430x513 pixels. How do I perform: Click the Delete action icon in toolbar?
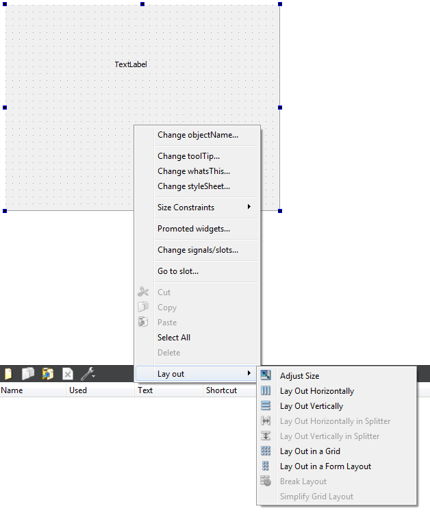point(67,374)
